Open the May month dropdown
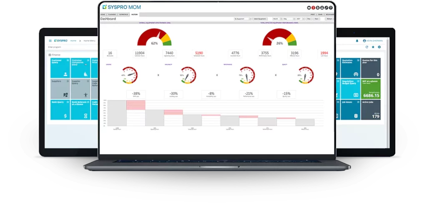 pyautogui.click(x=289, y=19)
